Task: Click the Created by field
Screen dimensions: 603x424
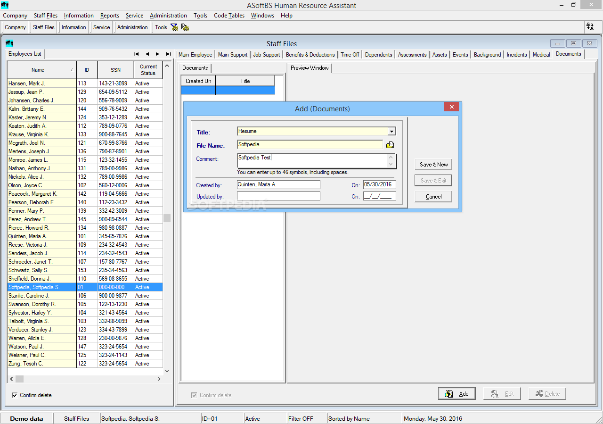Action: (x=278, y=184)
